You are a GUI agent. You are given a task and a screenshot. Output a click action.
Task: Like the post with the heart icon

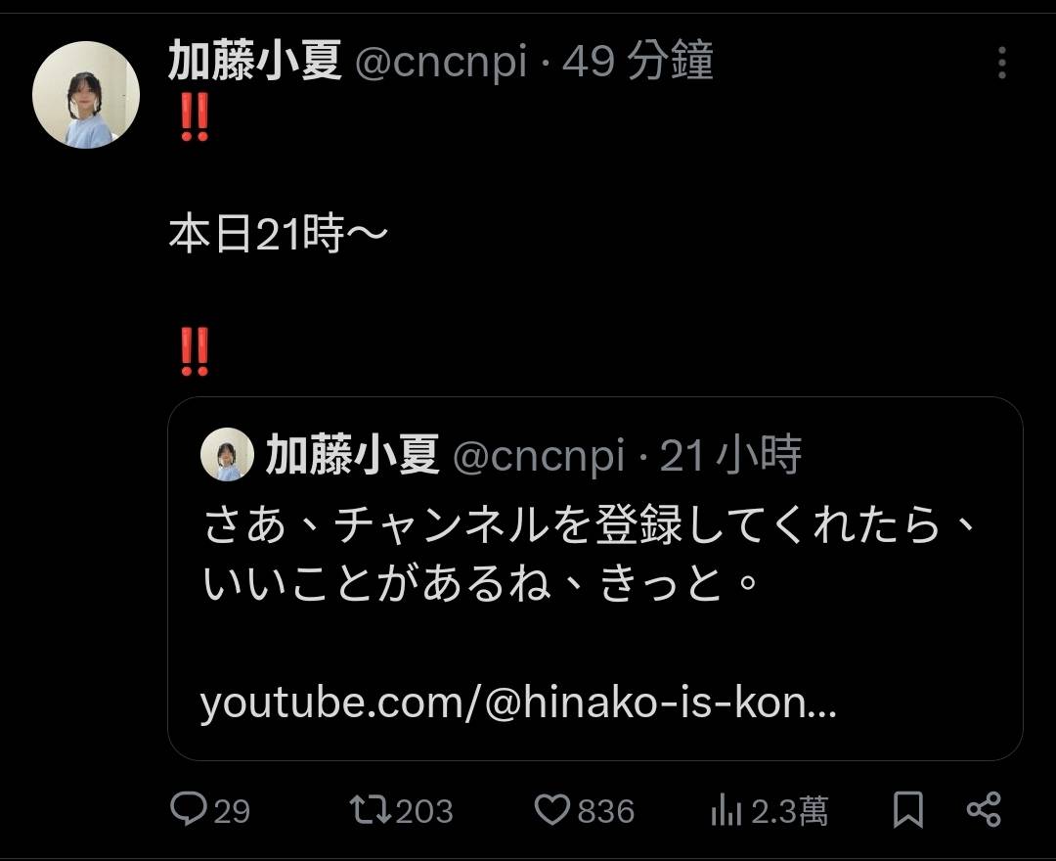coord(552,809)
